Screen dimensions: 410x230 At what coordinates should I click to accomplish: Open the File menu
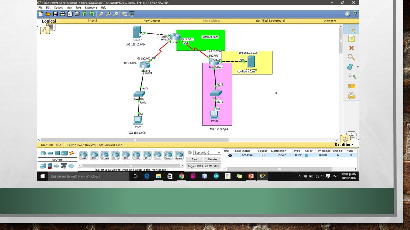point(40,7)
